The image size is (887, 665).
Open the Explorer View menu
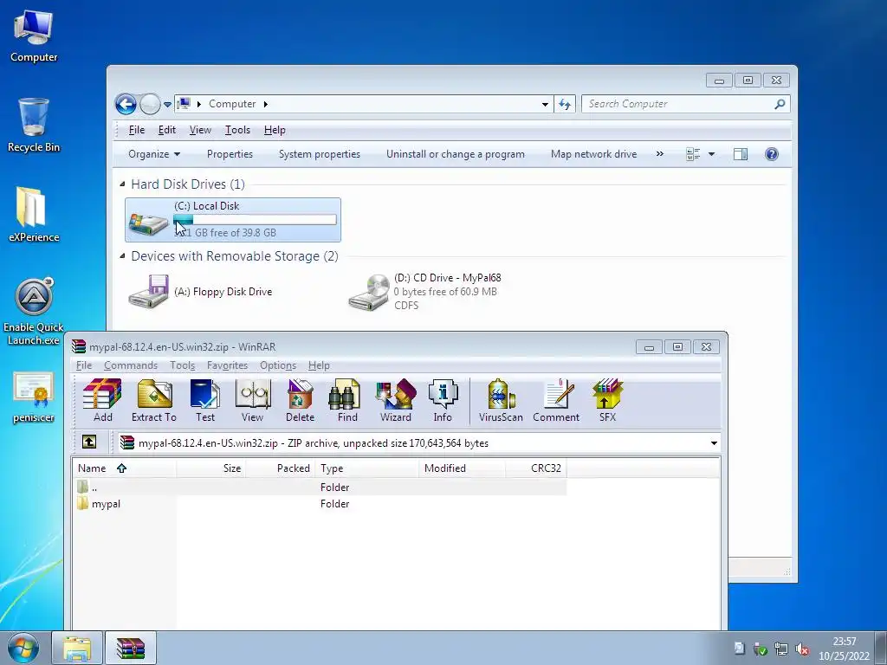pyautogui.click(x=200, y=130)
